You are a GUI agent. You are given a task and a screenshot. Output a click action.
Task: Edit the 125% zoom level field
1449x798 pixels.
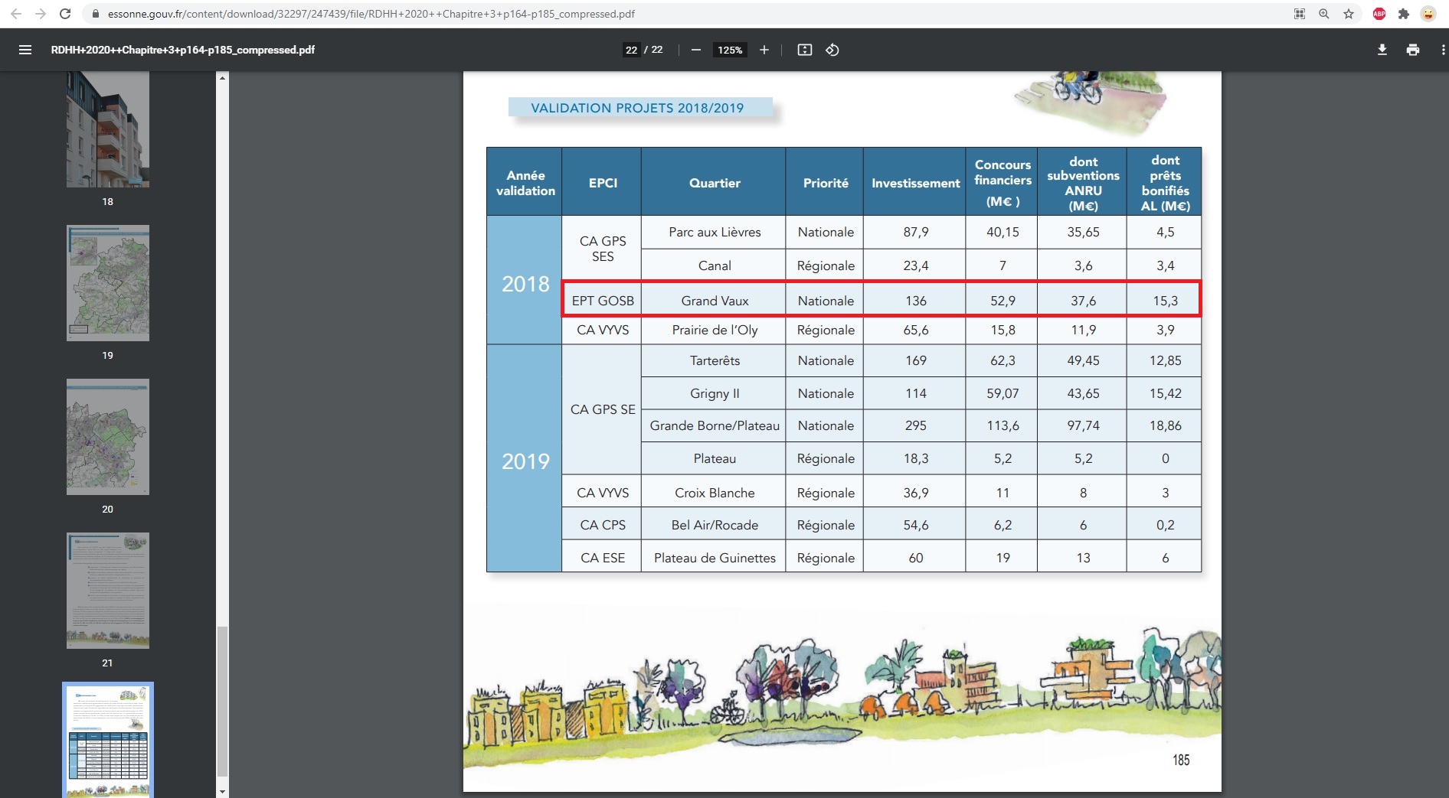729,50
